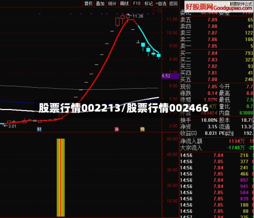Click the 买三 price 7.82
This screenshot has height=218, width=254.
point(212,66)
